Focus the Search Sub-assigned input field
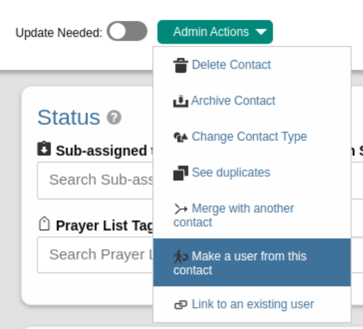 [x=95, y=180]
